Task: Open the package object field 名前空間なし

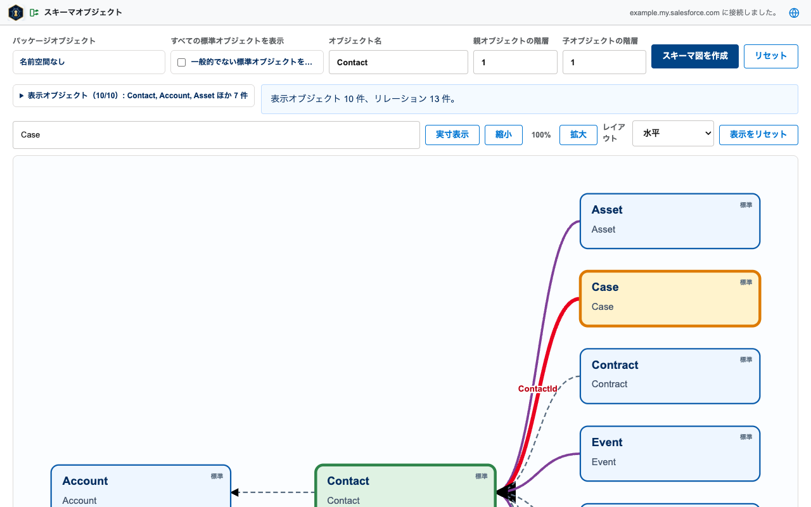Action: pos(89,62)
